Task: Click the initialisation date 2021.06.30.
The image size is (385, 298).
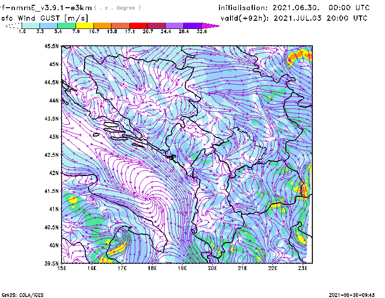Action: coord(296,8)
